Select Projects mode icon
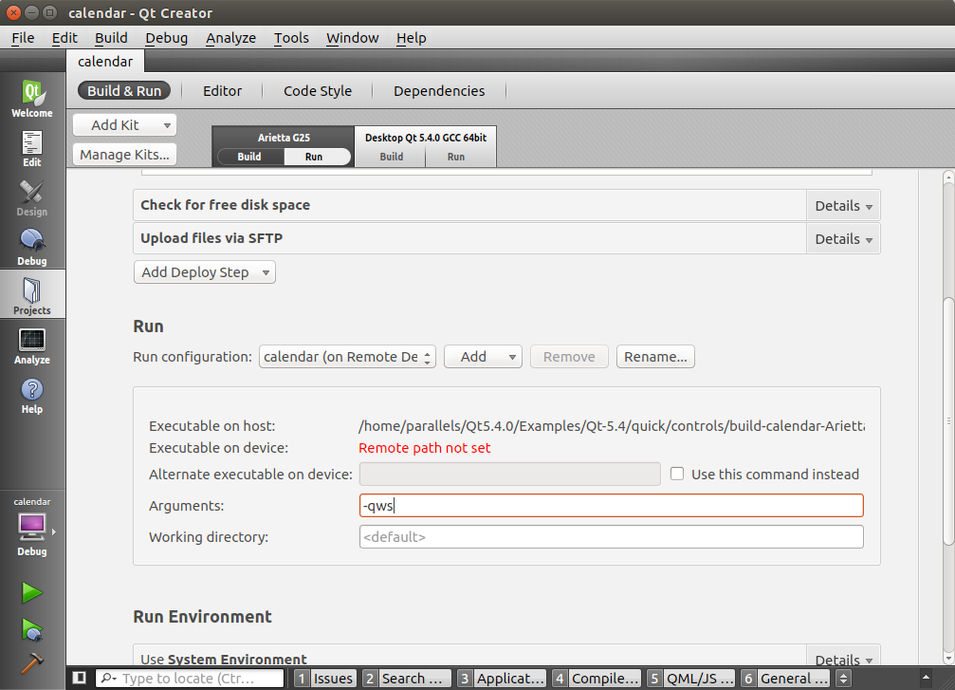This screenshot has height=690, width=955. pos(32,296)
